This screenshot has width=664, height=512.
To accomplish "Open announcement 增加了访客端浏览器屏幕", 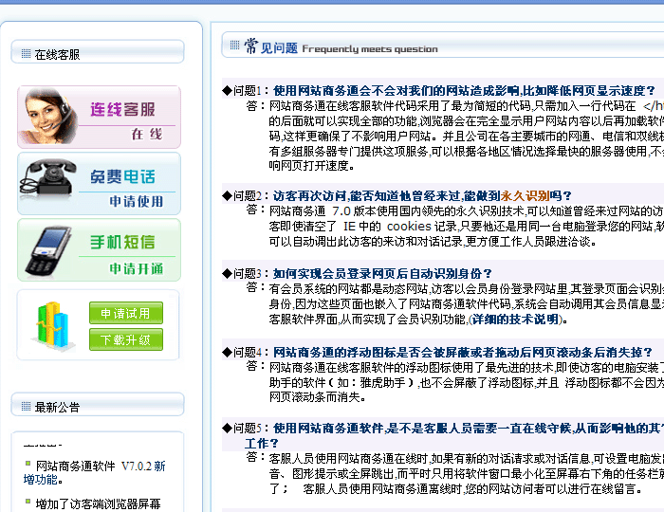I will click(98, 503).
